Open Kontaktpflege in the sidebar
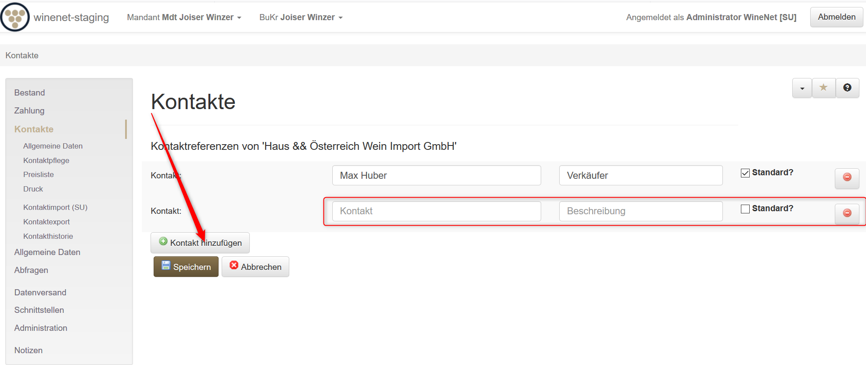This screenshot has height=365, width=866. [x=46, y=160]
